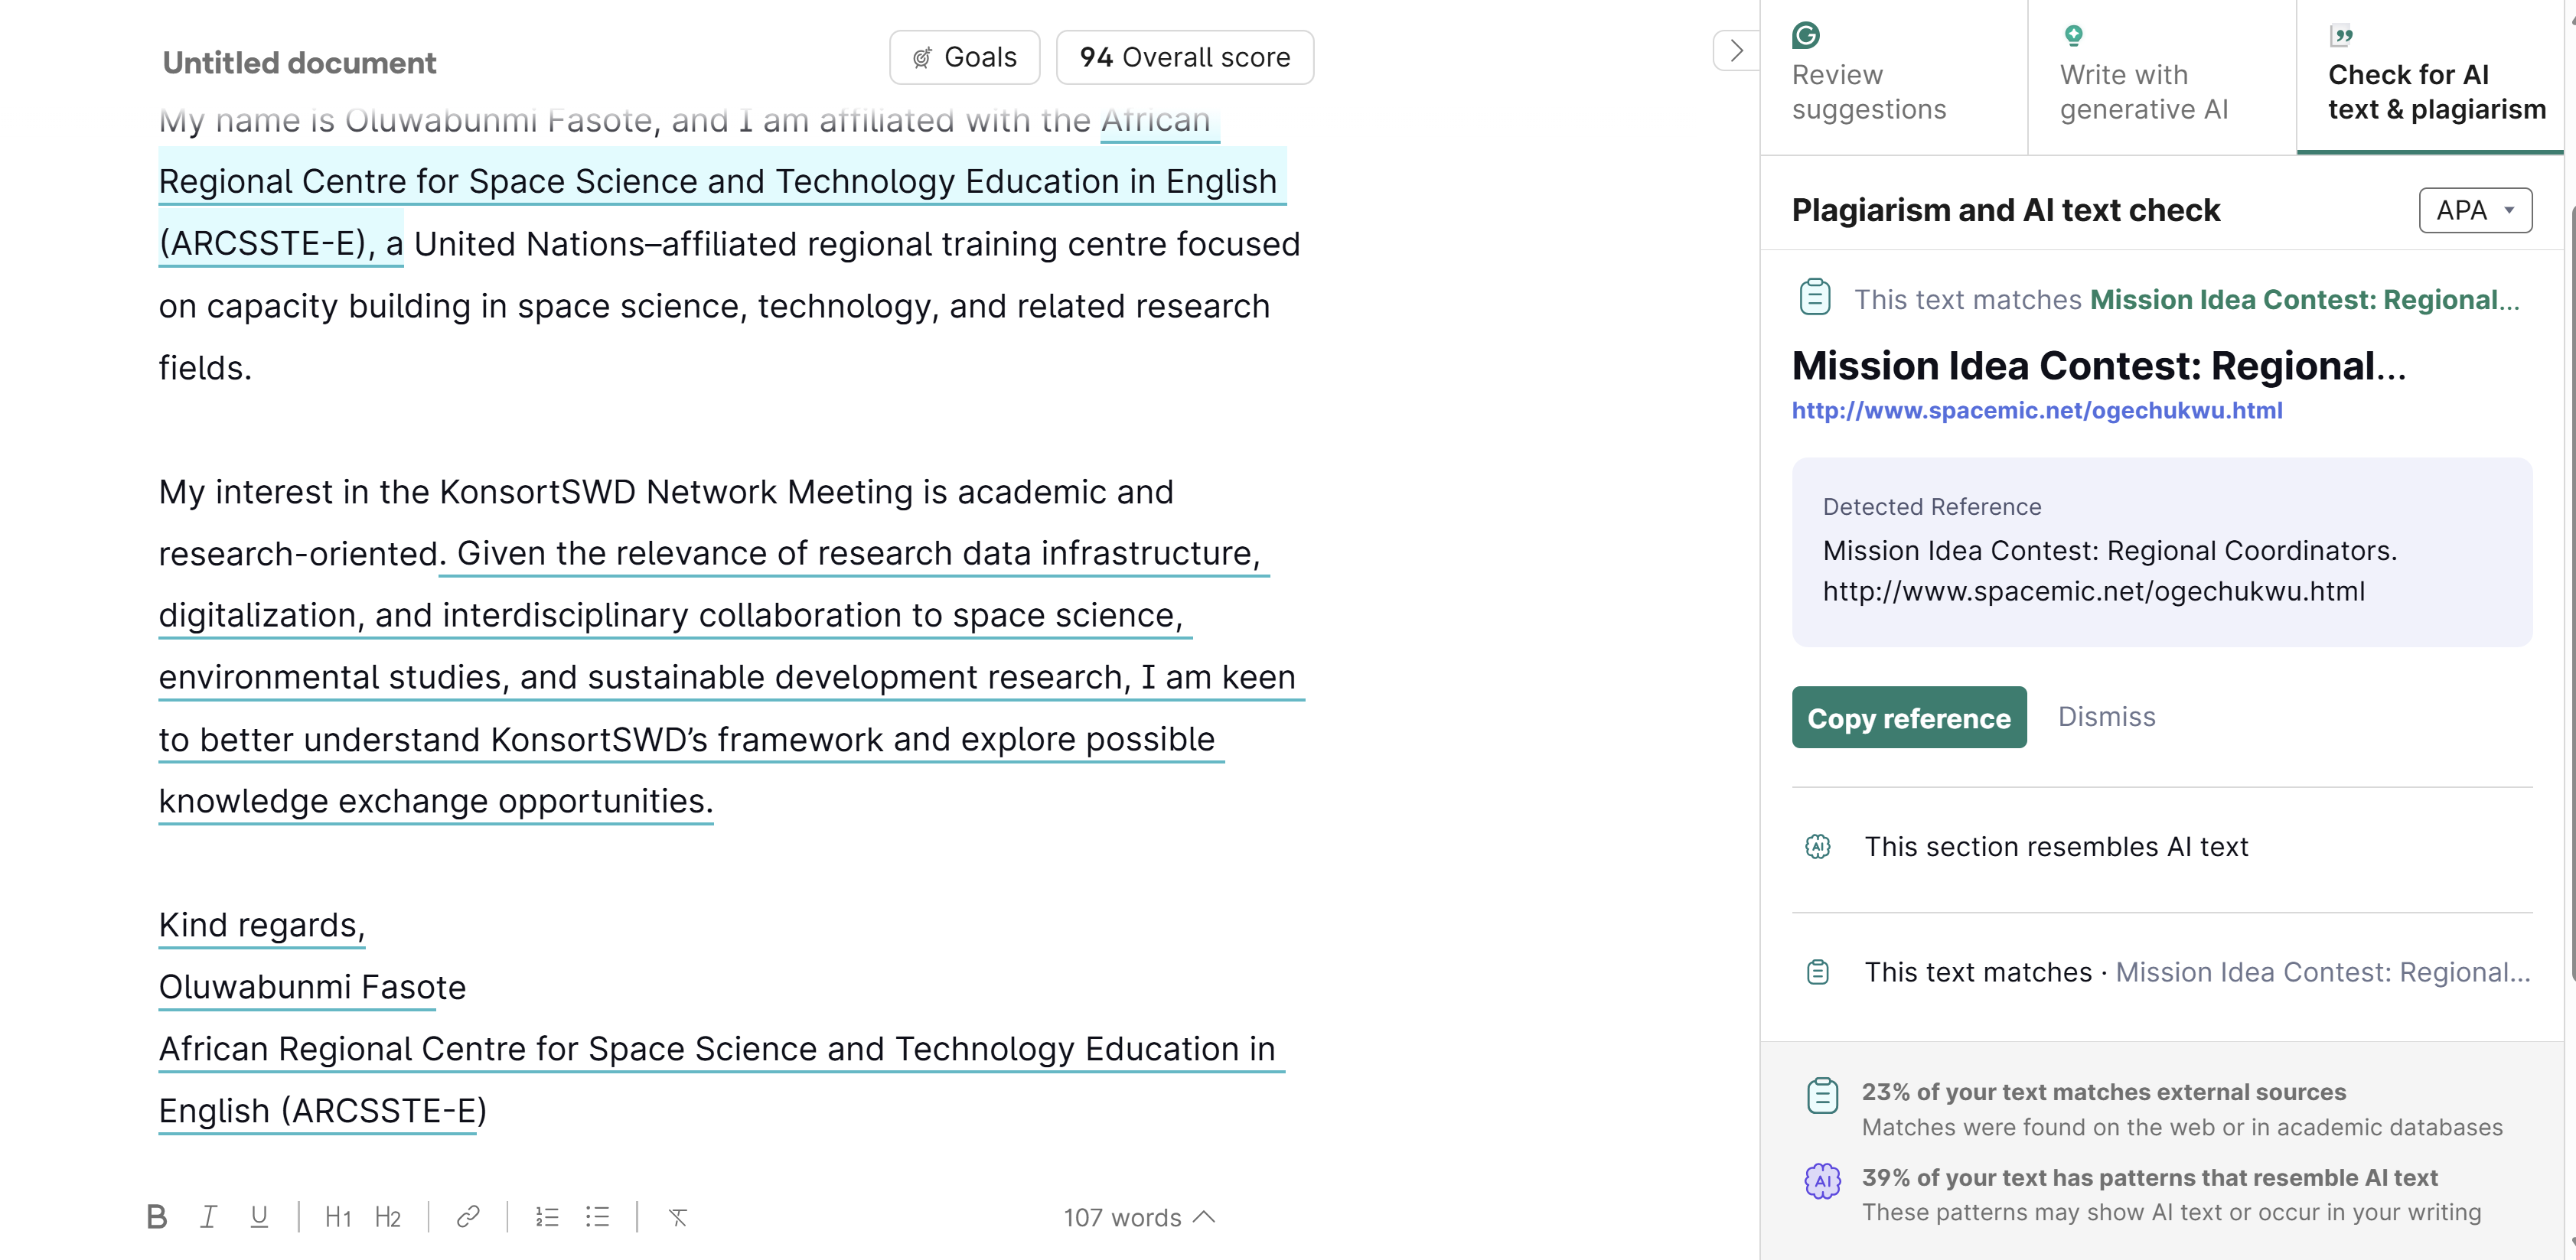
Task: Clear text formatting
Action: coord(678,1217)
